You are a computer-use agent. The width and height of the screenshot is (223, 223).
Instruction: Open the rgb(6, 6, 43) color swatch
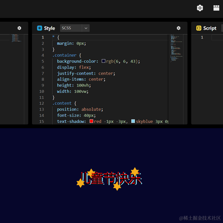[x=103, y=61]
